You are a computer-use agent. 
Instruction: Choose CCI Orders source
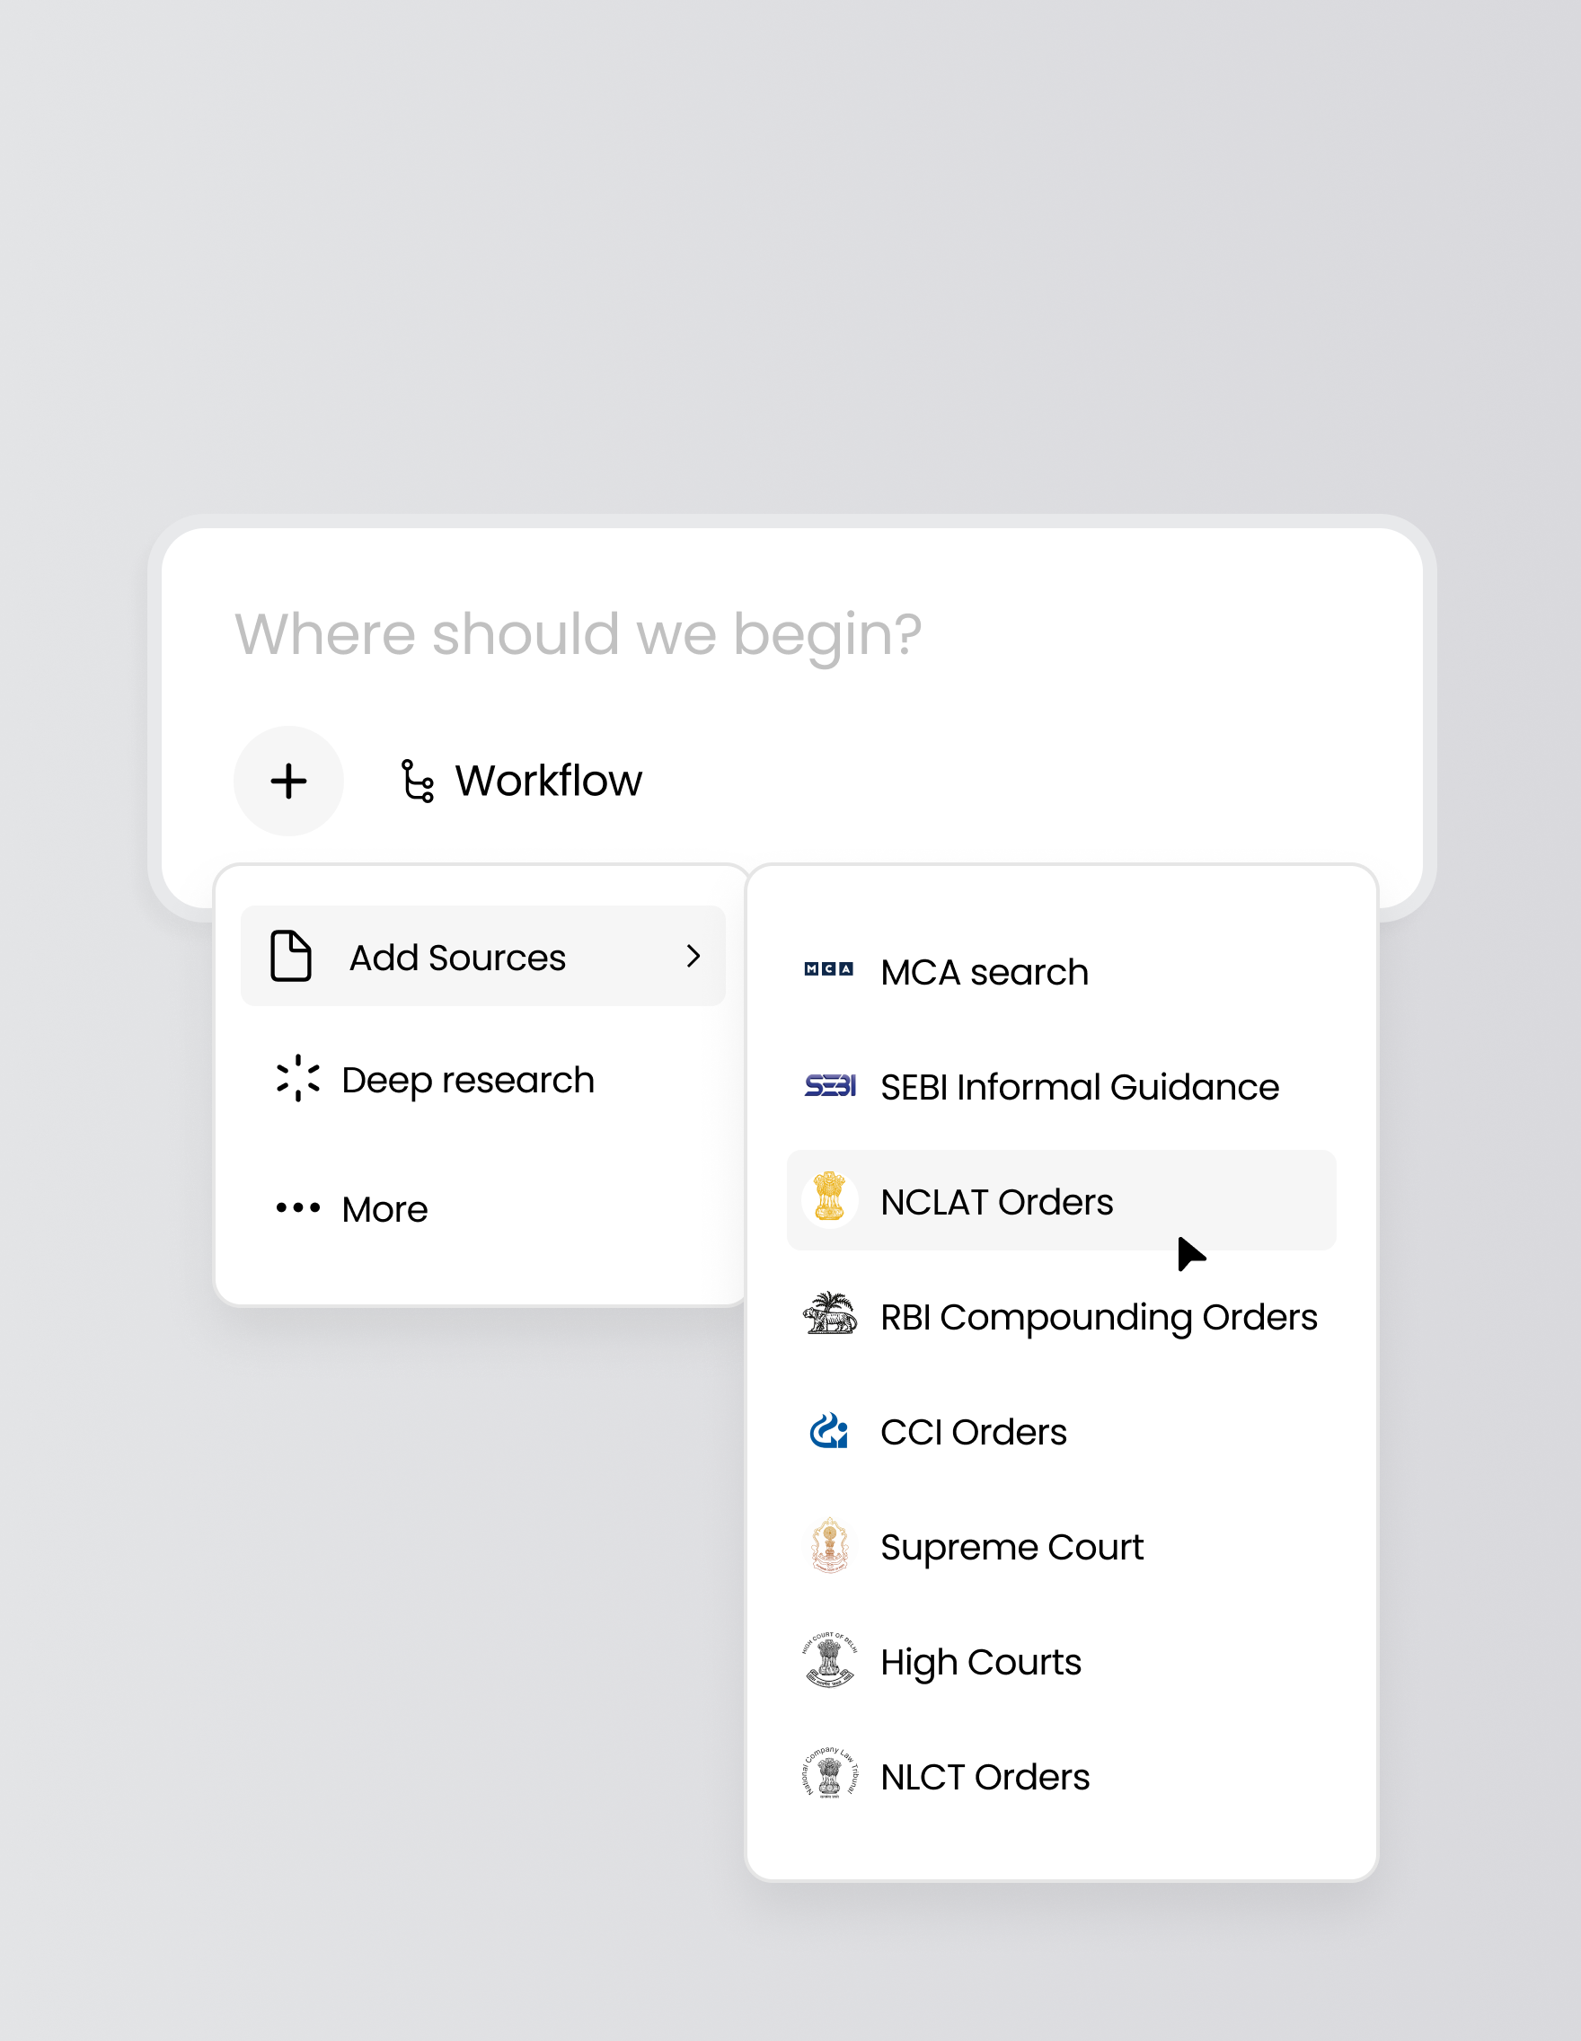click(x=1062, y=1432)
